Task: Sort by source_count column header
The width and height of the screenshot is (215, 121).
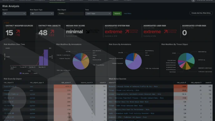Action: [x=87, y=83]
